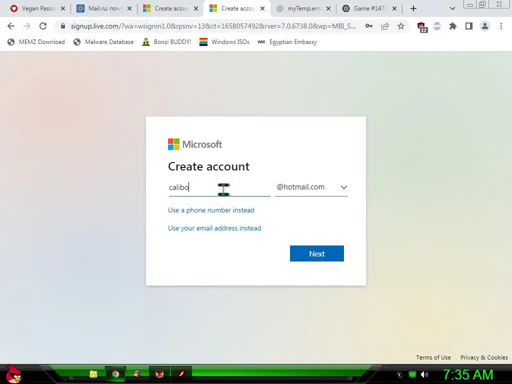Go back to the previous page
Screen dimensions: 512x384
(x=11, y=26)
